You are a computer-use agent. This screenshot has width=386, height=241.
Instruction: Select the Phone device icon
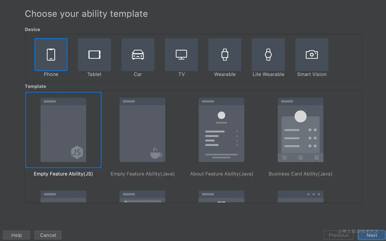click(x=51, y=55)
